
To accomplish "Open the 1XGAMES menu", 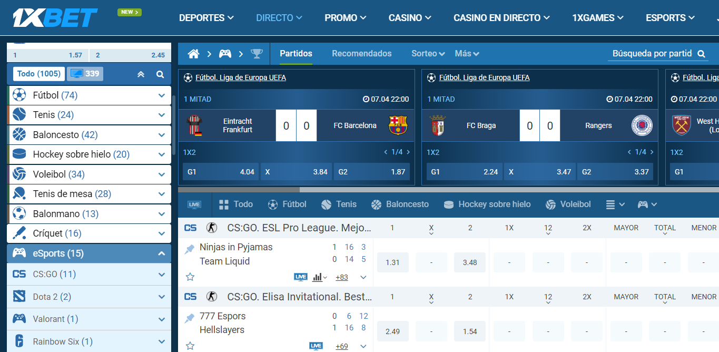I will tap(598, 18).
